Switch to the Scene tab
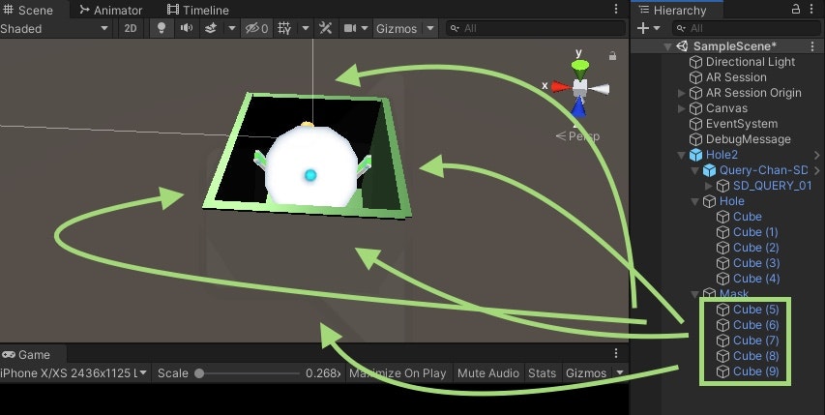Viewport: 825px width, 415px height. [x=28, y=10]
